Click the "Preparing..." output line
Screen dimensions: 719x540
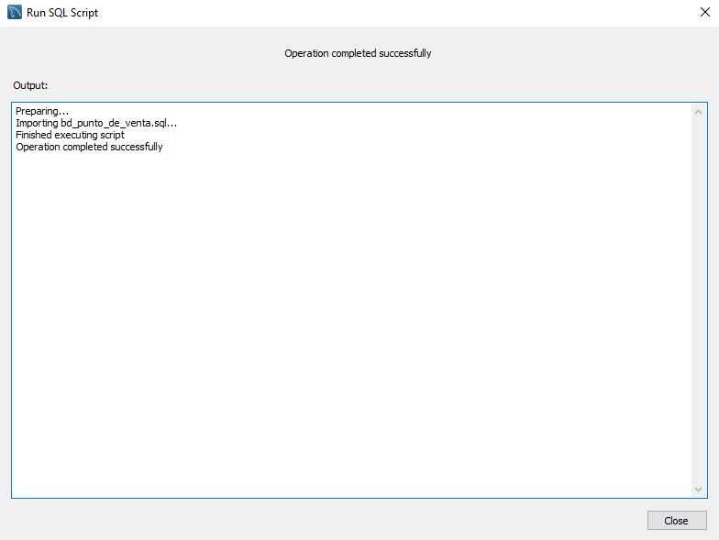[x=42, y=111]
